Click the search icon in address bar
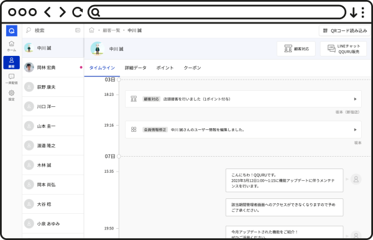 (x=95, y=12)
